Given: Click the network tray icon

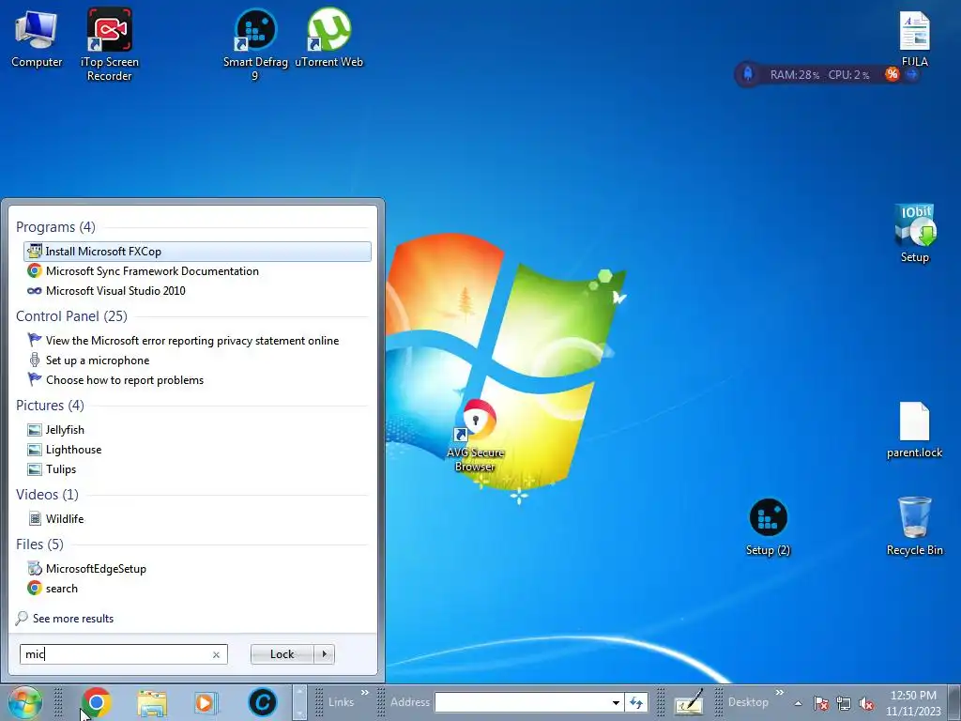Looking at the screenshot, I should pos(844,703).
